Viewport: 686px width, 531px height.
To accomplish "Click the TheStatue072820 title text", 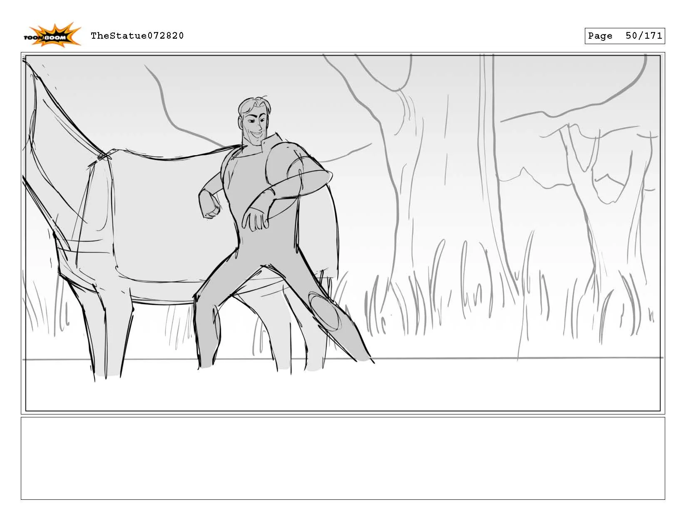I will point(137,36).
